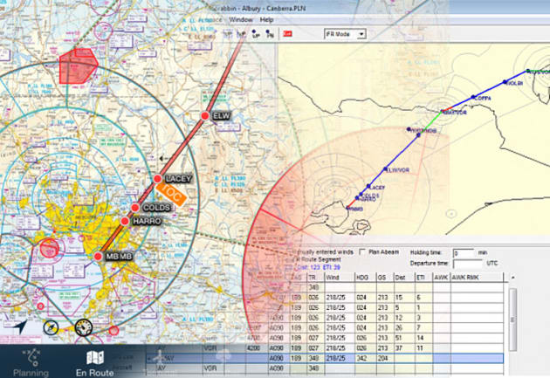Click the Dist cell showing 51
Image resolution: width=550 pixels, height=378 pixels.
tap(404, 338)
